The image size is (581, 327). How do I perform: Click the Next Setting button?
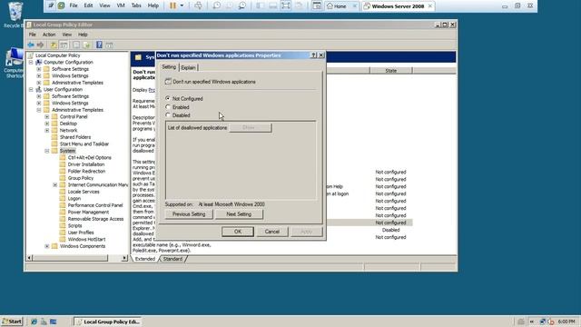point(239,214)
